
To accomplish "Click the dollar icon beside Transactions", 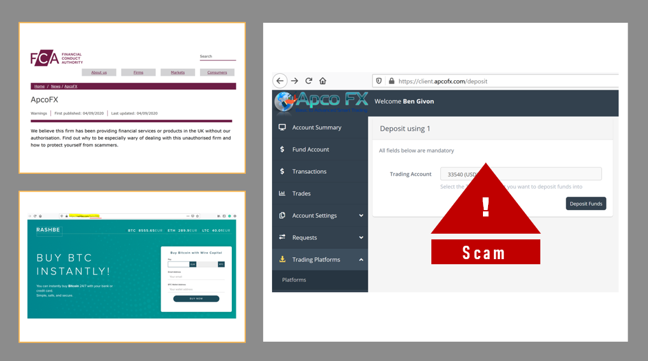I will tap(282, 171).
